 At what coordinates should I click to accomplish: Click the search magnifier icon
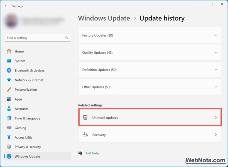point(66,38)
